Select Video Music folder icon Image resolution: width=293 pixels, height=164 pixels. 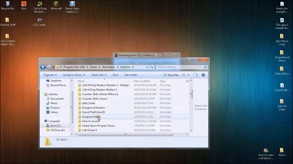[x=282, y=71]
